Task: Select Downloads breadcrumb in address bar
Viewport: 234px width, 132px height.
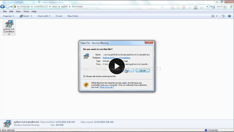Action: pos(77,7)
